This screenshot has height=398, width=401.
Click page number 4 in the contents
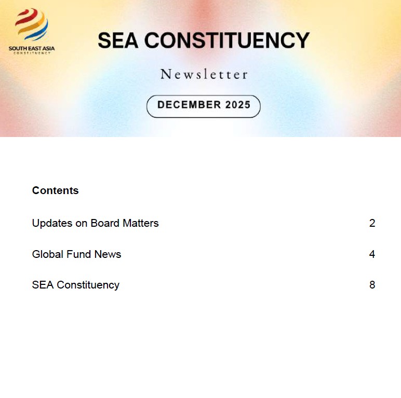[x=372, y=254]
